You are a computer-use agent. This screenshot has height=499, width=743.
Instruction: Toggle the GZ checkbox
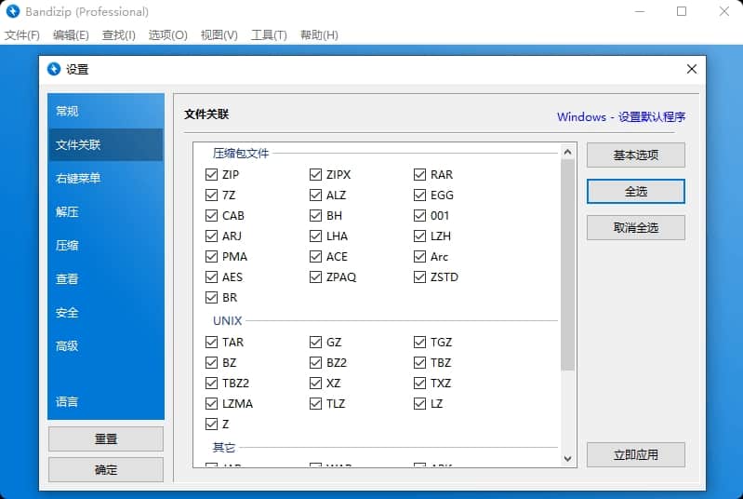click(315, 342)
